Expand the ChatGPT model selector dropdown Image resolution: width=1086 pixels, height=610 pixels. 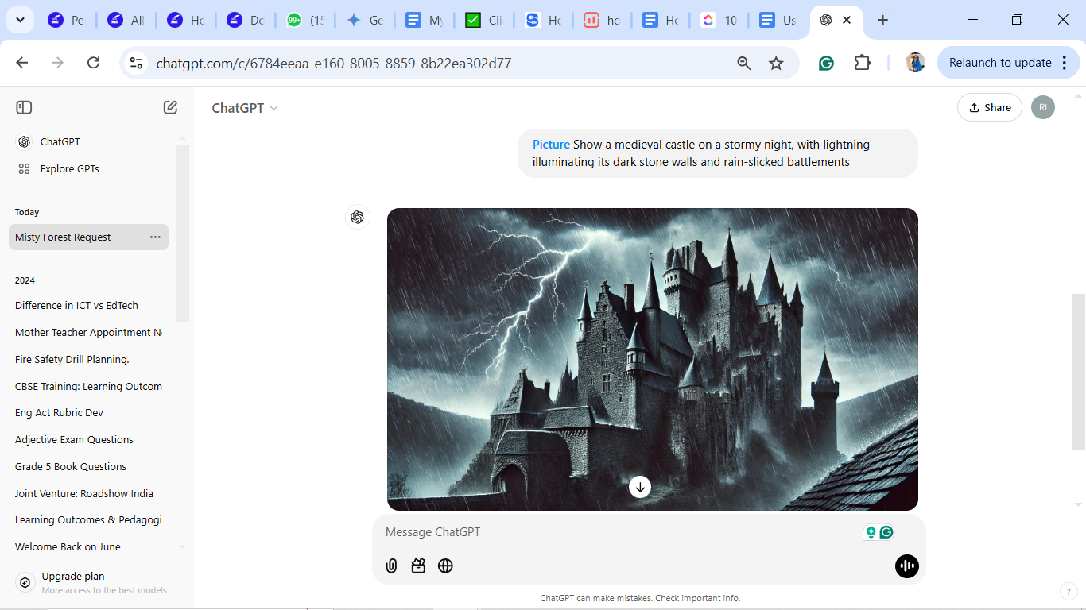245,108
